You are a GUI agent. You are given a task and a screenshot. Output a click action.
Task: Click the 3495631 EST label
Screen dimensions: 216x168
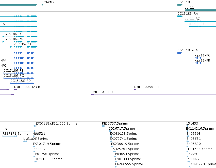click(x=194, y=139)
